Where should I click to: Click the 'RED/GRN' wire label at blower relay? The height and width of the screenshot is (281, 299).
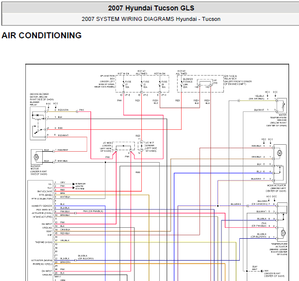click(63, 110)
